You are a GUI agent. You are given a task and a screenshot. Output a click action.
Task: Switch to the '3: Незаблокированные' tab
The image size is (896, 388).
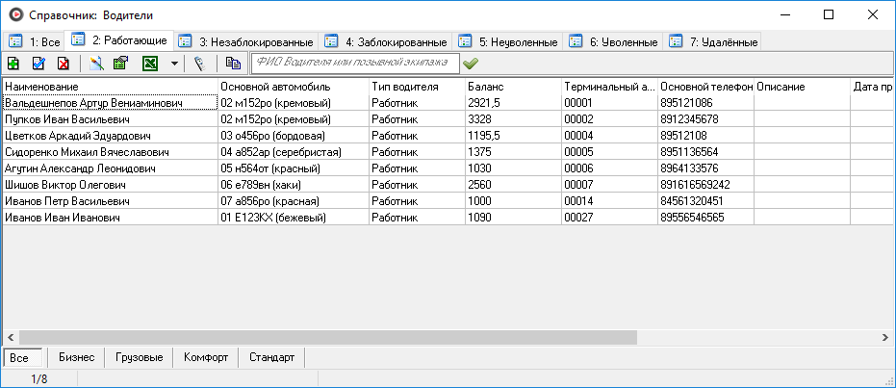click(246, 42)
